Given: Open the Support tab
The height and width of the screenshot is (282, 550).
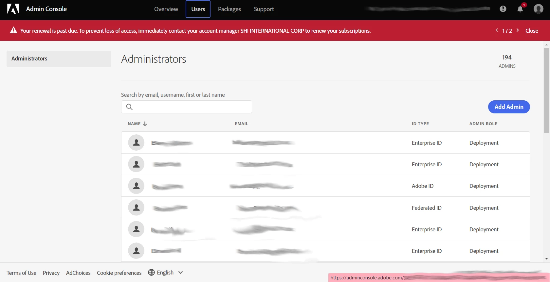Looking at the screenshot, I should coord(264,9).
